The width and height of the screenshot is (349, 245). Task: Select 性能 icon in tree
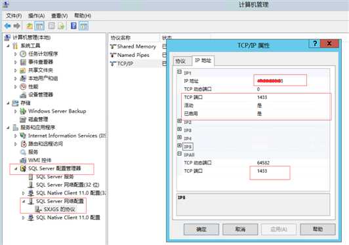[23, 86]
